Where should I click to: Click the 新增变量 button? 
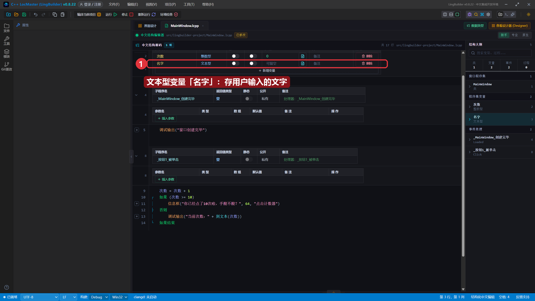point(267,71)
